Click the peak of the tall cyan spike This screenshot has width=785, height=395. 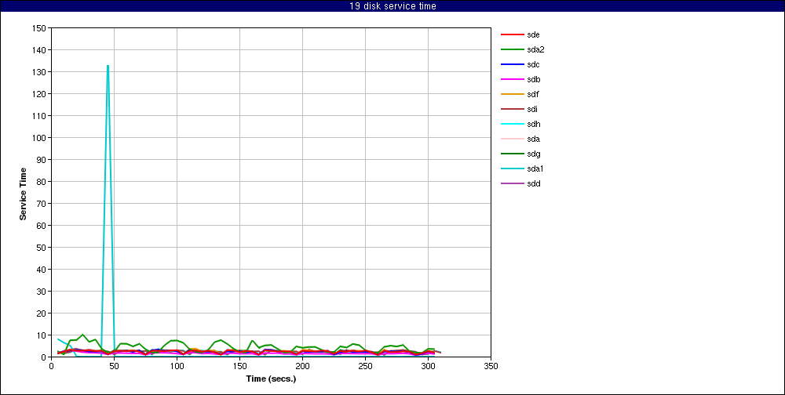coord(108,66)
